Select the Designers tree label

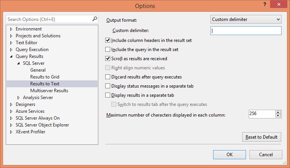tap(25, 104)
